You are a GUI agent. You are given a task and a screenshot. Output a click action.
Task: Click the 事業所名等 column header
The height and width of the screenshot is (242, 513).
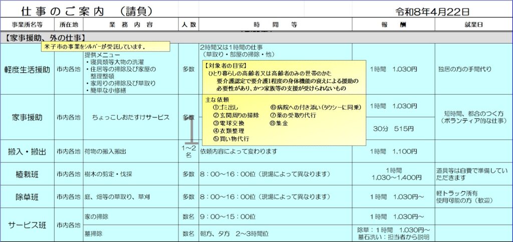click(x=27, y=24)
